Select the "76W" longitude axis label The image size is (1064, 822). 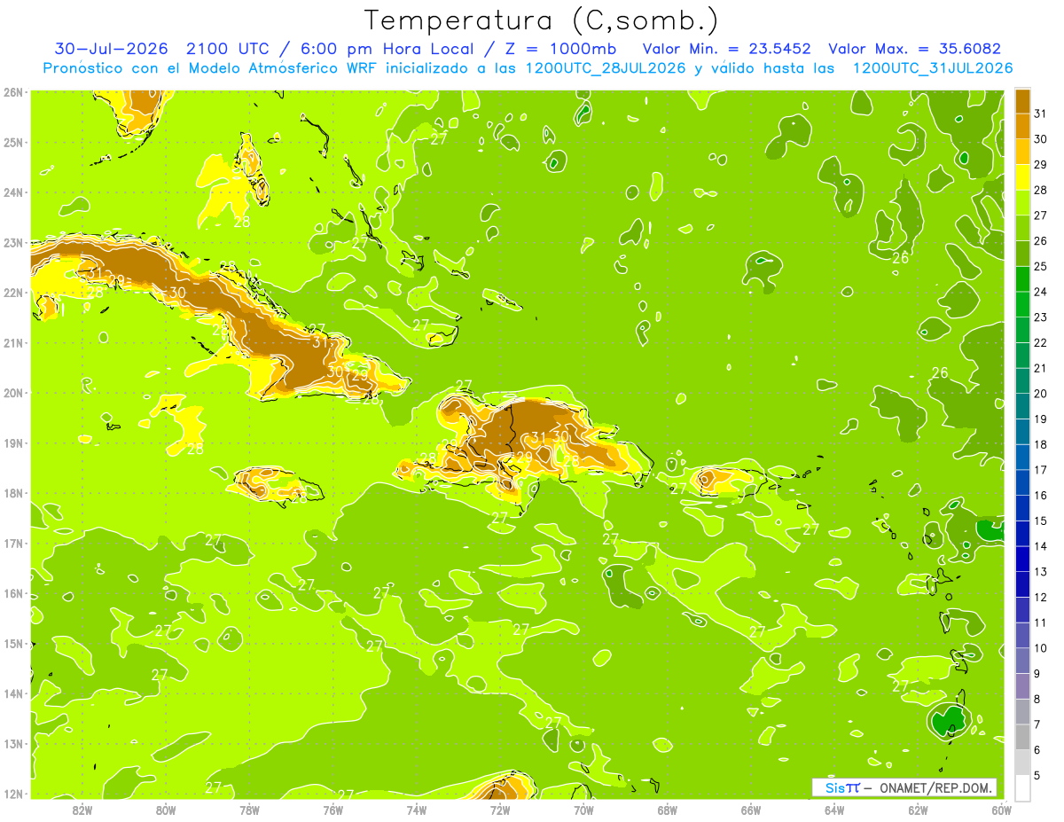coord(332,810)
